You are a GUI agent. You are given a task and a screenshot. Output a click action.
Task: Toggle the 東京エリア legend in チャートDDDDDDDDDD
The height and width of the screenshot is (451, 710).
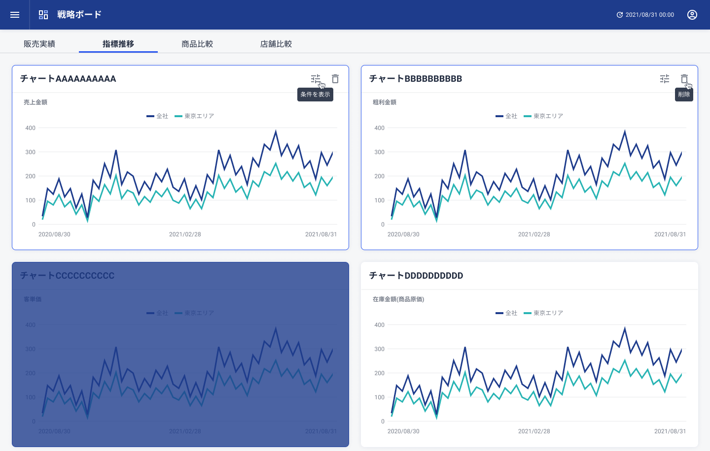point(543,313)
